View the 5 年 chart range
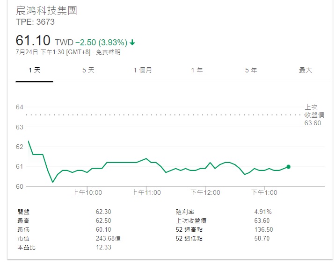This screenshot has width=335, height=263. point(251,70)
